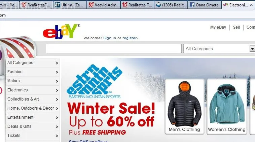Click the SF favicon on Ultimul Za tab

point(57,5)
